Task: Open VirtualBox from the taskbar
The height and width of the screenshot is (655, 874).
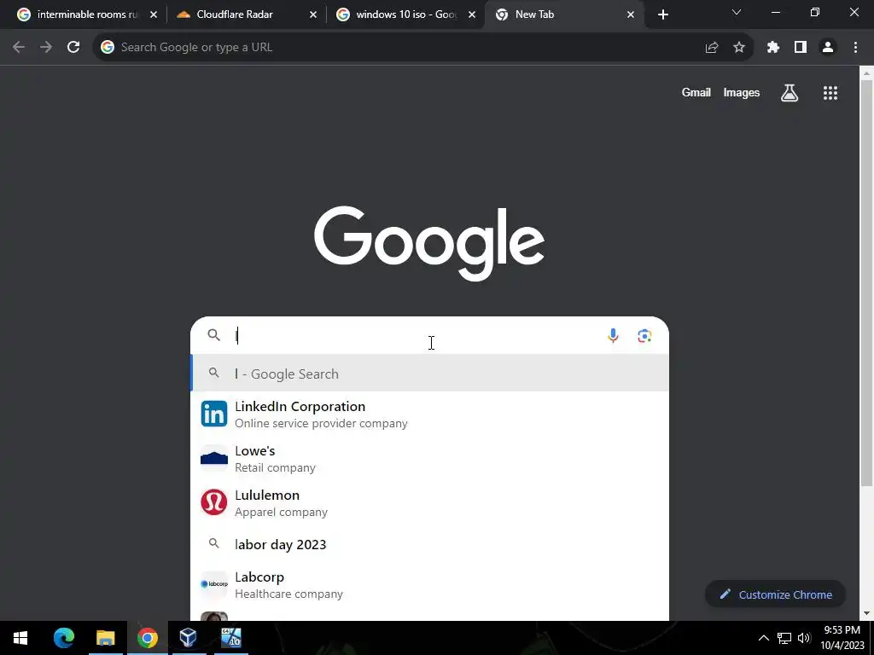Action: tap(189, 638)
